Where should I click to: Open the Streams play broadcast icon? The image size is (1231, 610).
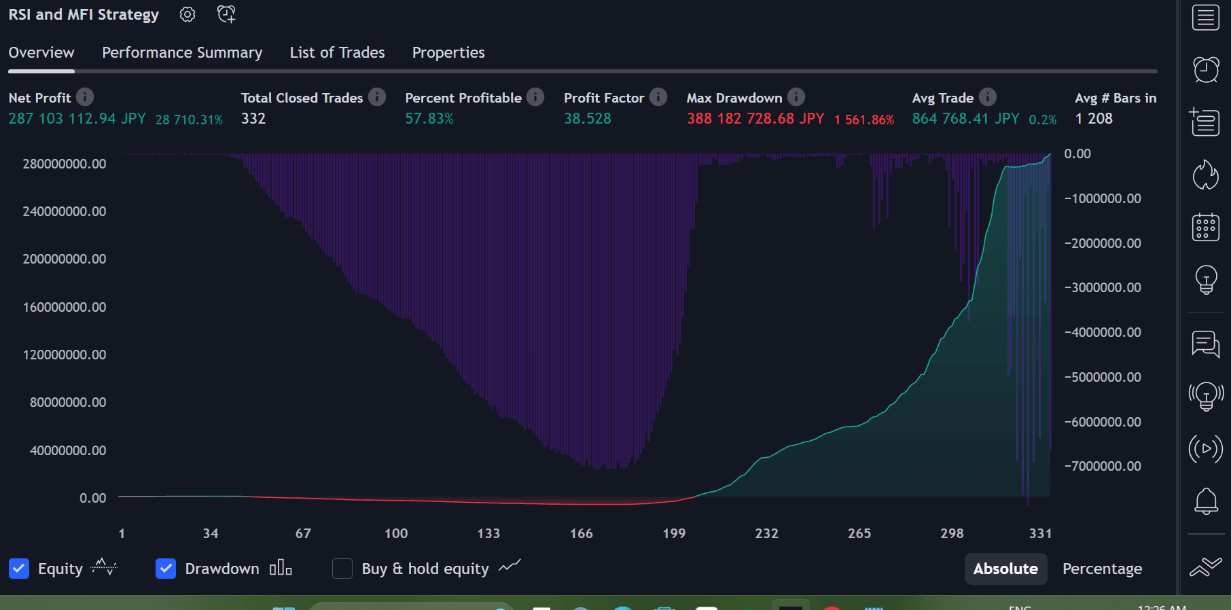point(1206,448)
